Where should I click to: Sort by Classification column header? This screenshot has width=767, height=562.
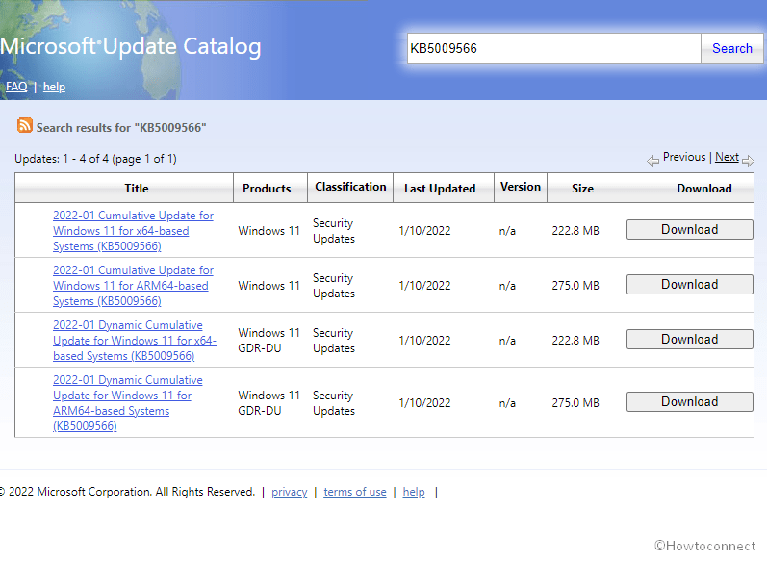(x=350, y=187)
